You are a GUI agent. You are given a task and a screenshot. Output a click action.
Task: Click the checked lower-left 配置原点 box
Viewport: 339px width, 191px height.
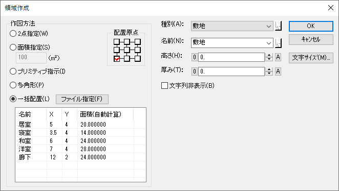(x=117, y=59)
